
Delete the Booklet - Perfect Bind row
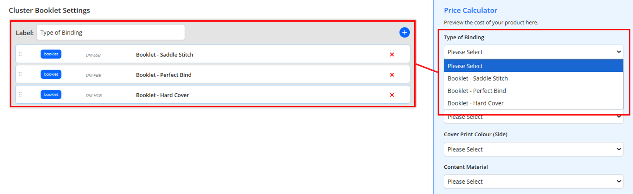[x=392, y=75]
